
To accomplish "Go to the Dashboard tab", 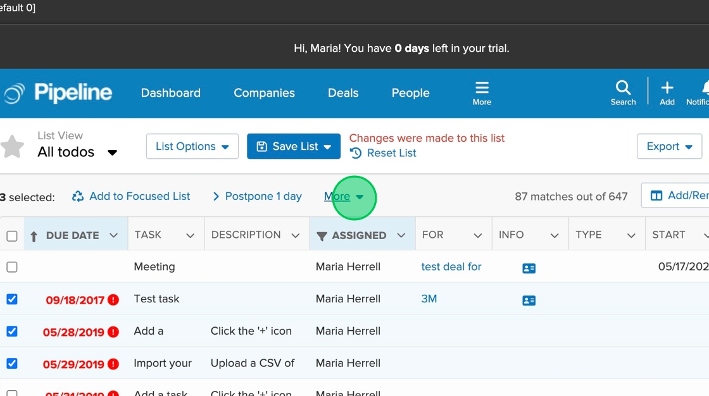I will [x=170, y=93].
